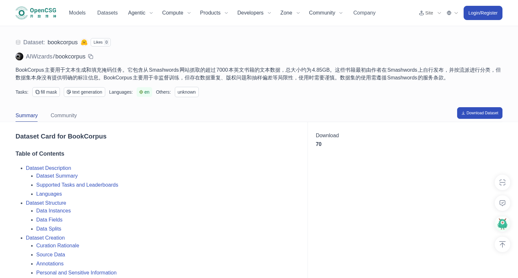The width and height of the screenshot is (518, 278).
Task: Click the hugging face emoji badge
Action: click(84, 42)
